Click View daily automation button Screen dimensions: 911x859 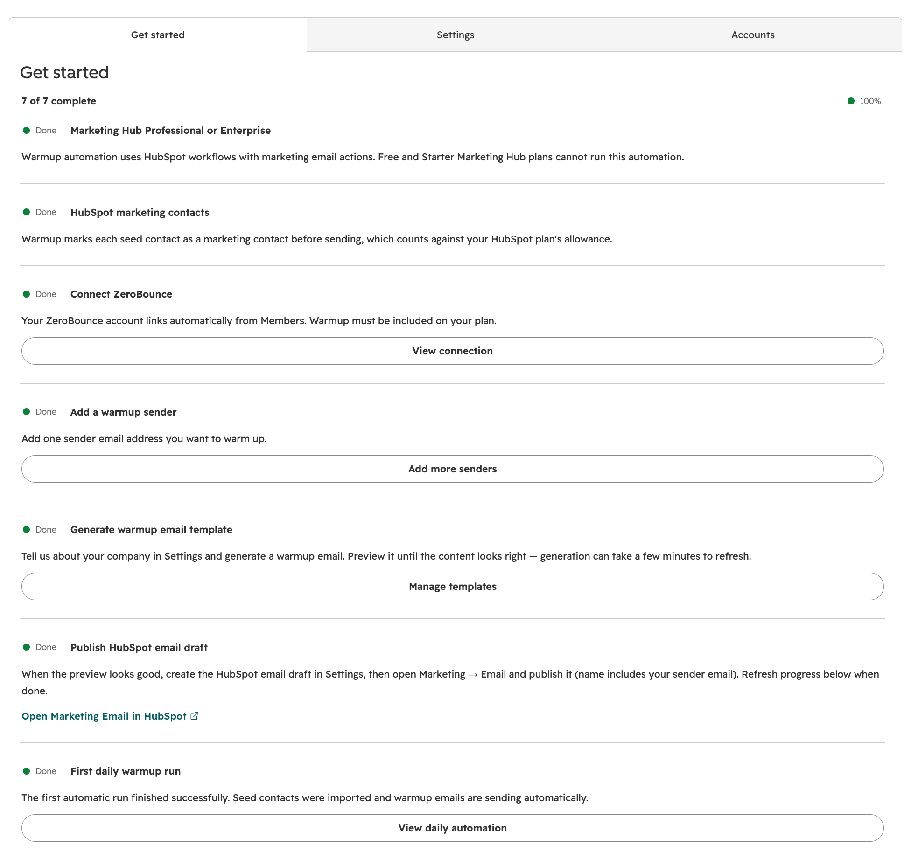453,828
